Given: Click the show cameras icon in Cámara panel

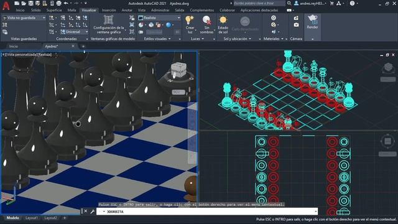Looking at the screenshot, I should 296,25.
